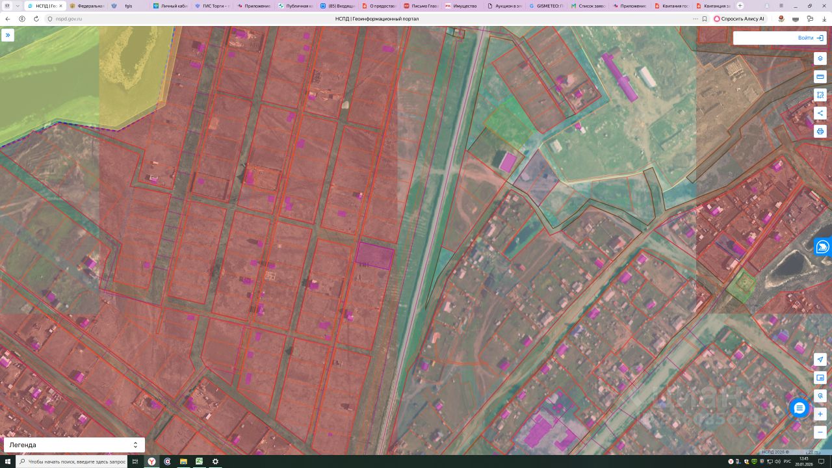Activate the area selection scan icon
This screenshot has width=832, height=468.
[x=820, y=95]
